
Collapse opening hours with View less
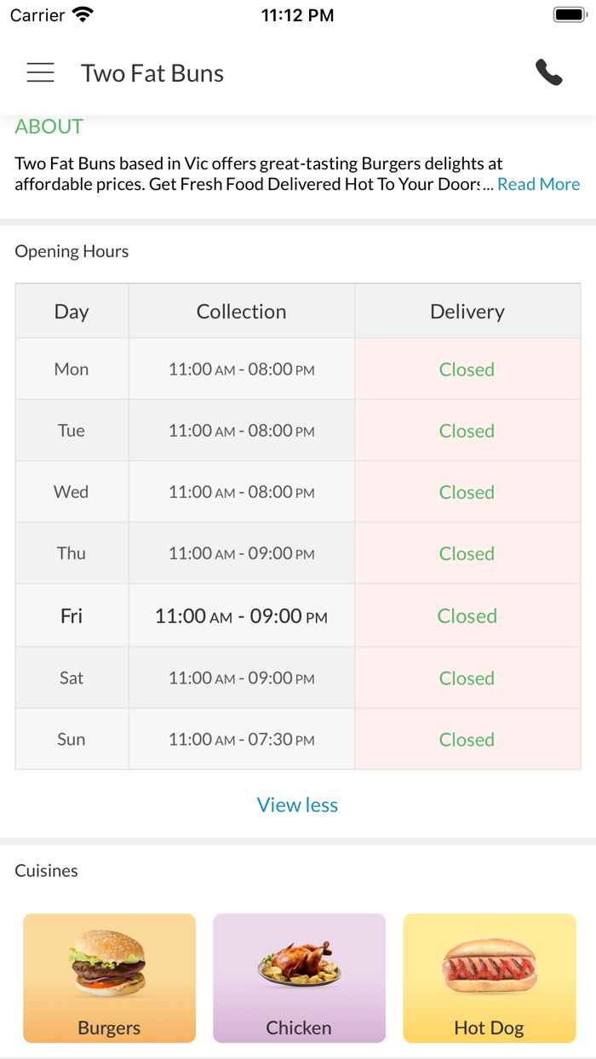pos(297,804)
